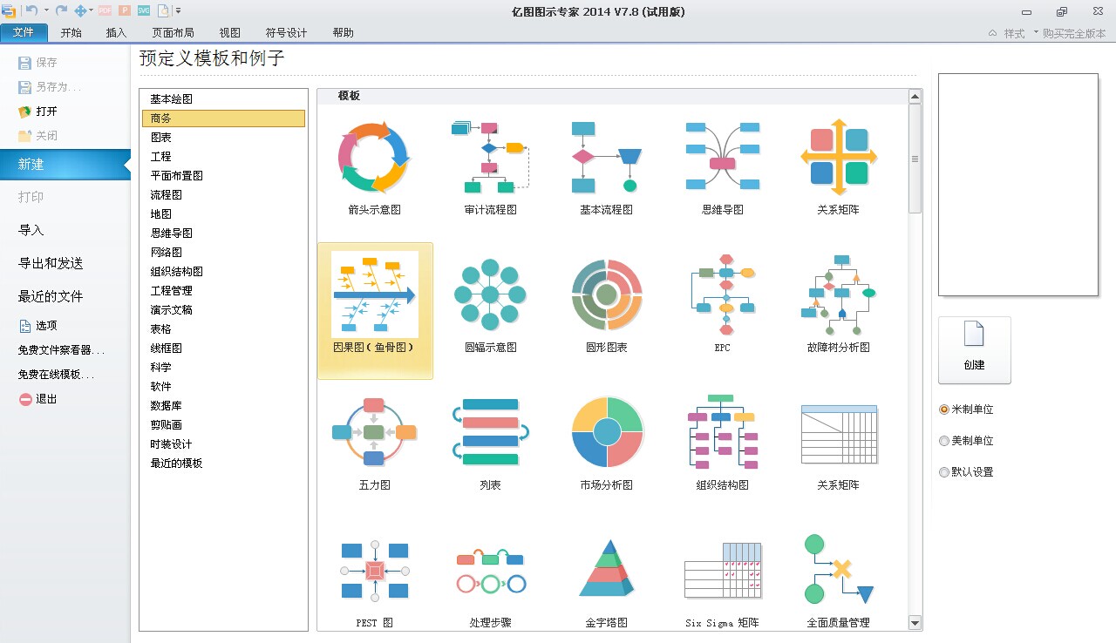This screenshot has height=643, width=1116.
Task: Select the four-arrow pan tool icon
Action: pyautogui.click(x=81, y=10)
